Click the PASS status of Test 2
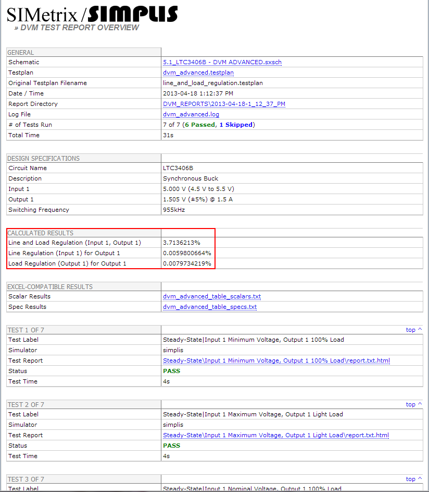 pyautogui.click(x=171, y=446)
